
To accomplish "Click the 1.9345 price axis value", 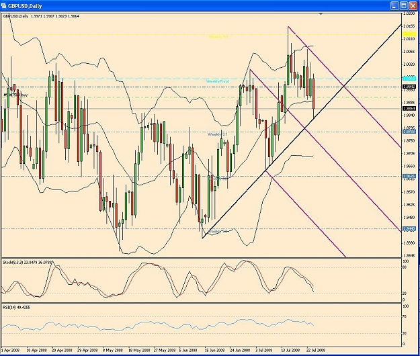I will click(409, 256).
